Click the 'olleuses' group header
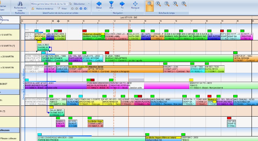 tap(10, 130)
